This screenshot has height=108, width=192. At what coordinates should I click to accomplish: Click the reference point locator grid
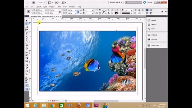(x=28, y=11)
